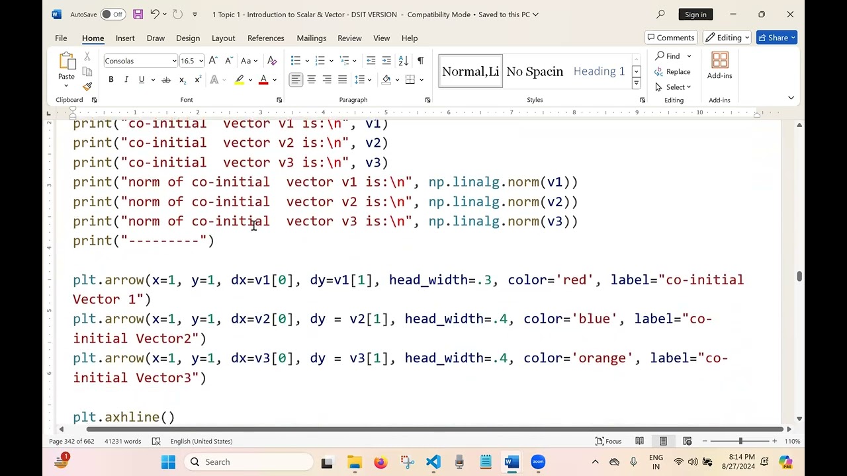Toggle Strikethrough formatting
This screenshot has height=476, width=847.
tap(166, 80)
